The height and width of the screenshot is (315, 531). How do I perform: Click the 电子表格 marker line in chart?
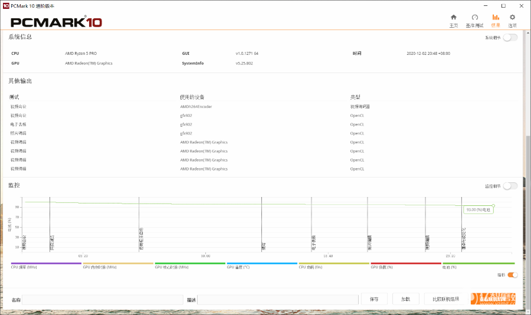[x=312, y=224]
